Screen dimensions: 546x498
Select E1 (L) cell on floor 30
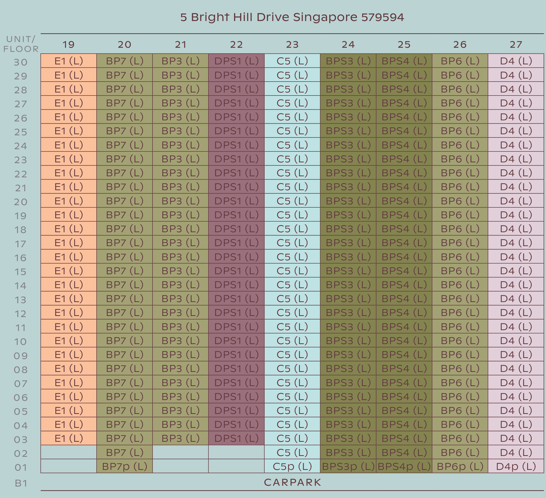click(x=68, y=61)
